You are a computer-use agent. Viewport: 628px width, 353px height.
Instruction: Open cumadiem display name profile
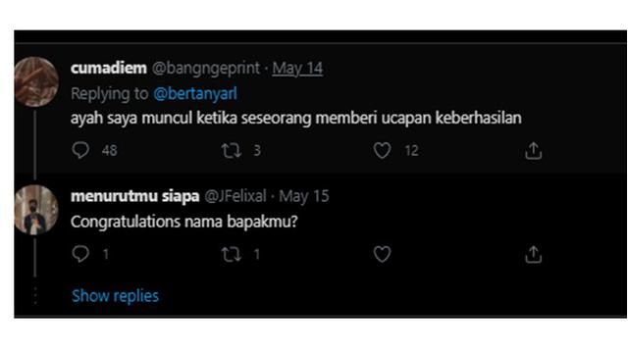[109, 68]
